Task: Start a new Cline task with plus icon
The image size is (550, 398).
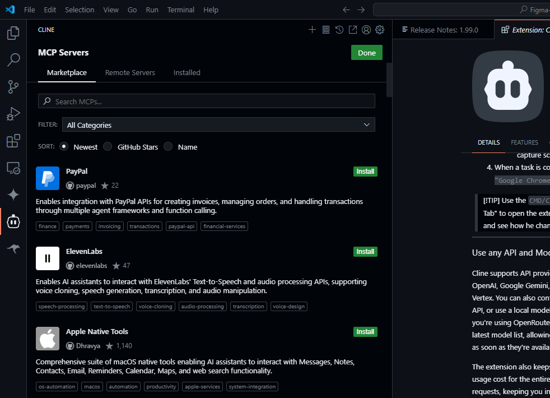Action: [x=312, y=30]
